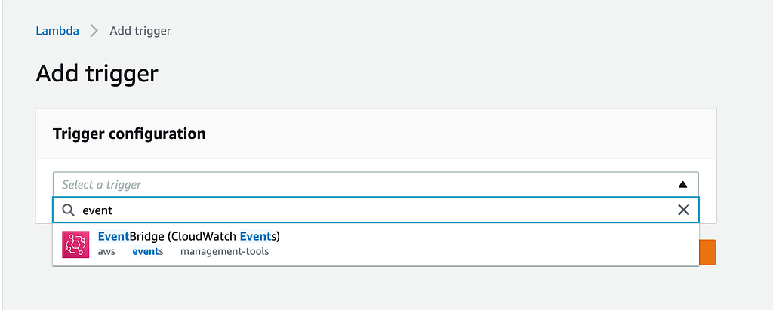Click the "events" tag under EventBridge
Image resolution: width=773 pixels, height=310 pixels.
click(x=147, y=252)
